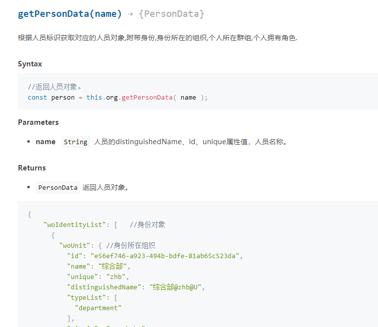Click the "综合部@zhb@U" distinguishedName value
Viewport: 378px width, 327px height.
[177, 287]
